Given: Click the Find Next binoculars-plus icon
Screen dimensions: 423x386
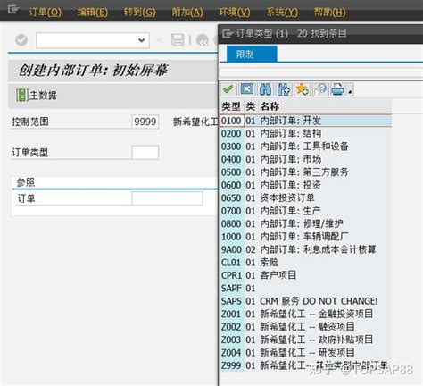Looking at the screenshot, I should [284, 89].
